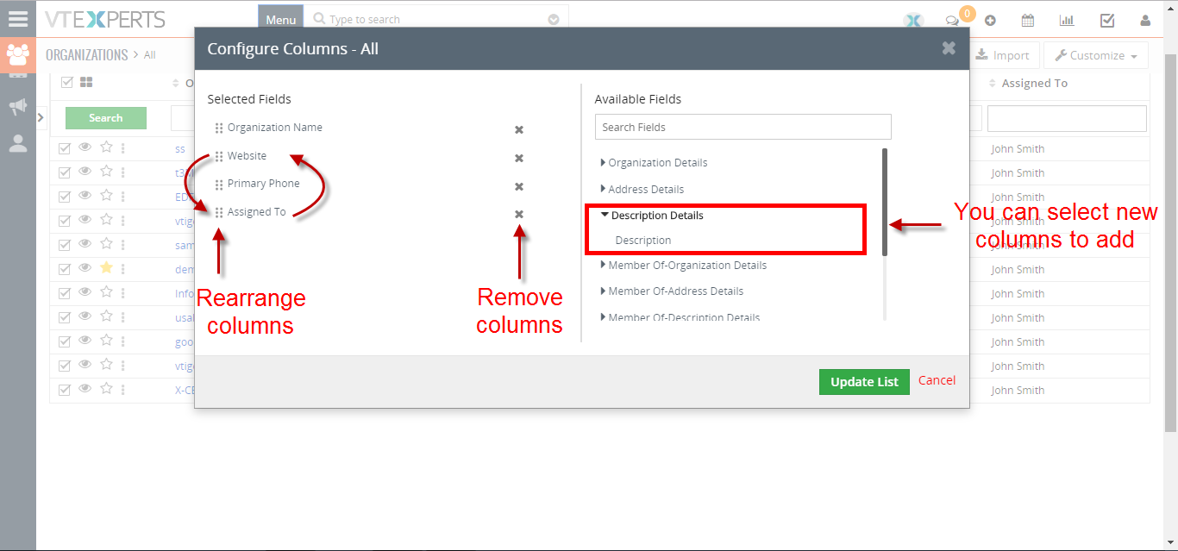Click the green Search button
1178x551 pixels.
point(106,118)
